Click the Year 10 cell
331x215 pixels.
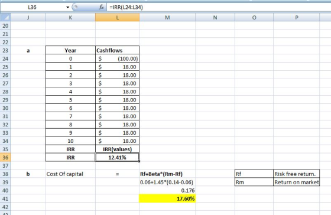pos(70,141)
